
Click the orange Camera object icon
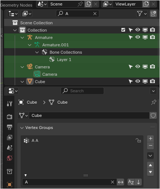[x=30, y=67]
